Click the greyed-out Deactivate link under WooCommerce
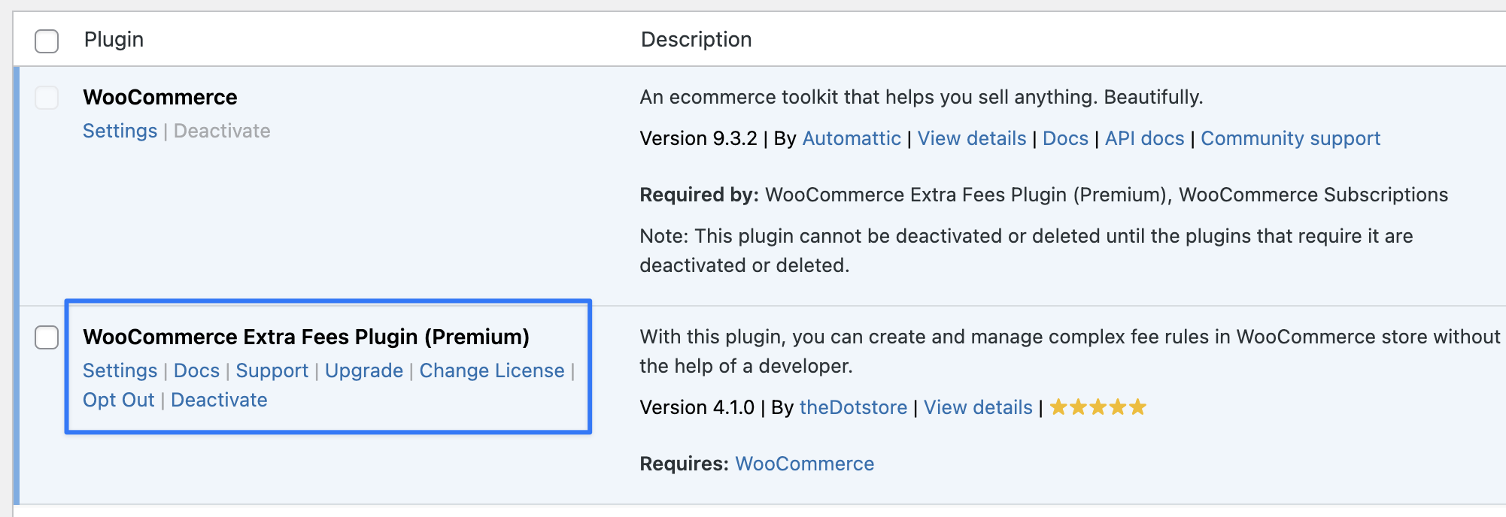The height and width of the screenshot is (517, 1506). (222, 131)
